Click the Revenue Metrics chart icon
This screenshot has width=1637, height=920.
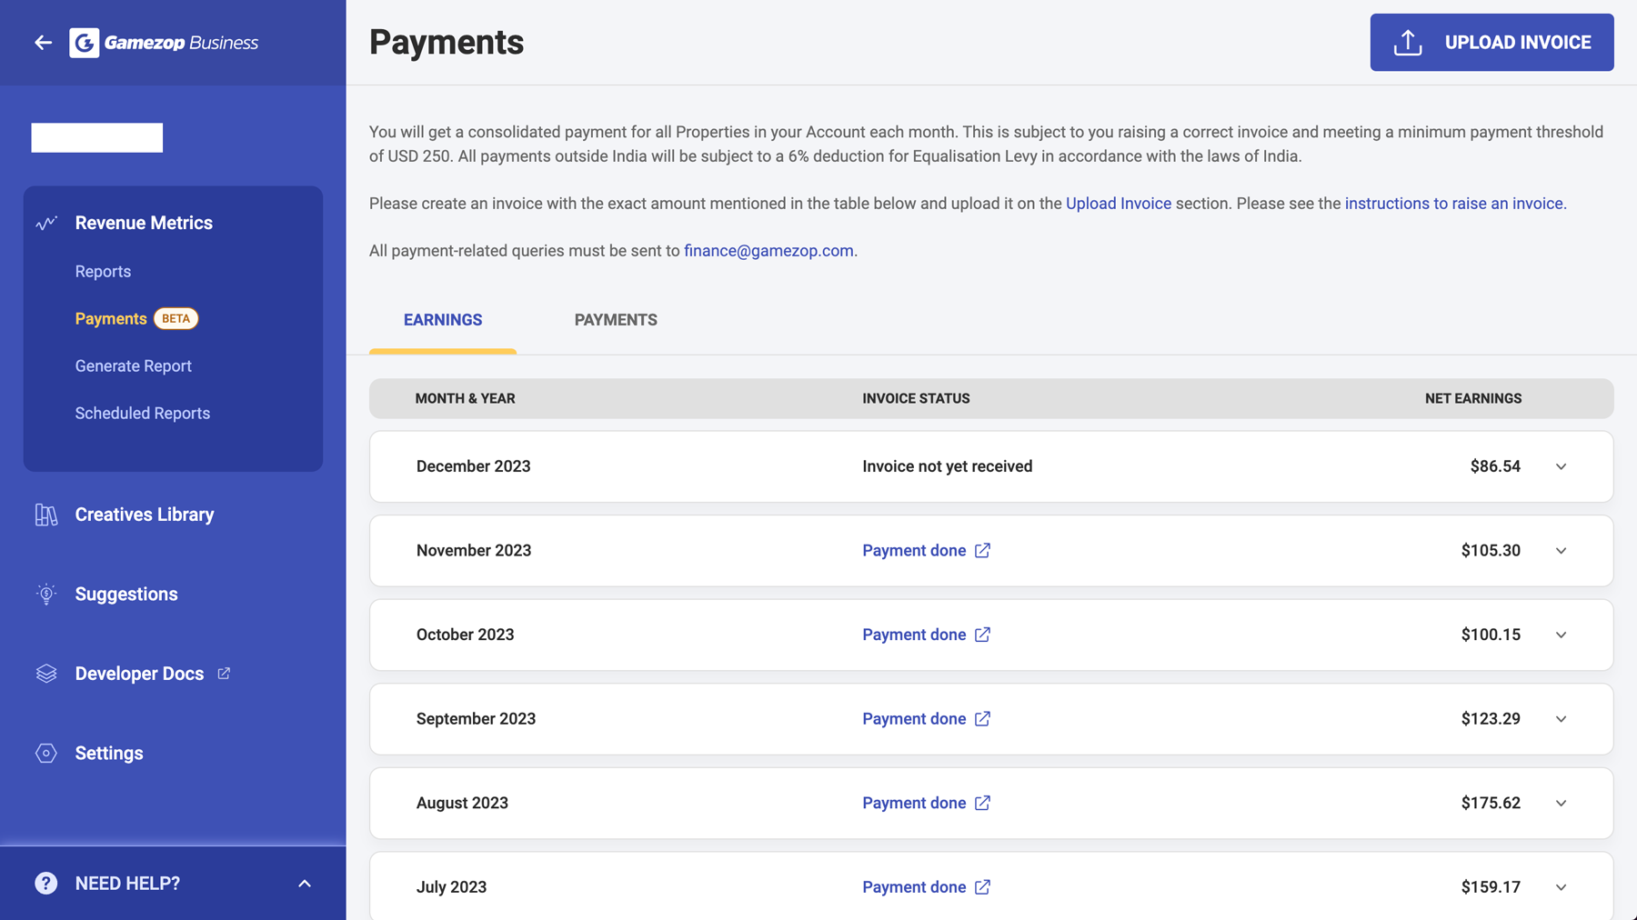pos(46,223)
